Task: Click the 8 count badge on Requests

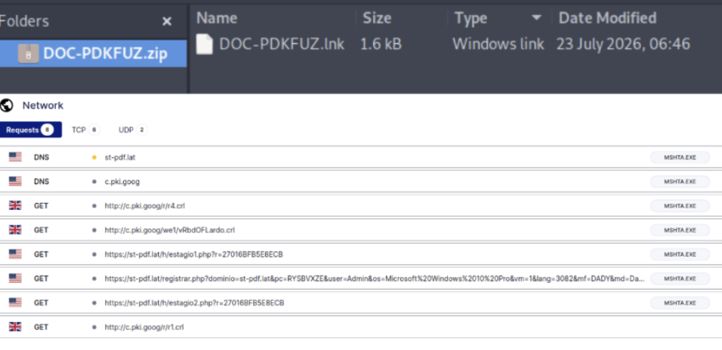Action: 47,130
